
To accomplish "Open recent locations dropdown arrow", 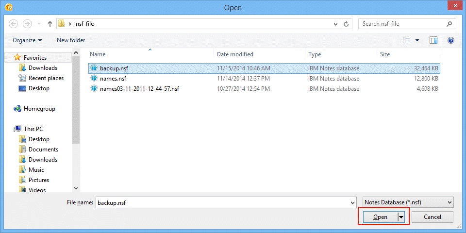I will (39, 24).
